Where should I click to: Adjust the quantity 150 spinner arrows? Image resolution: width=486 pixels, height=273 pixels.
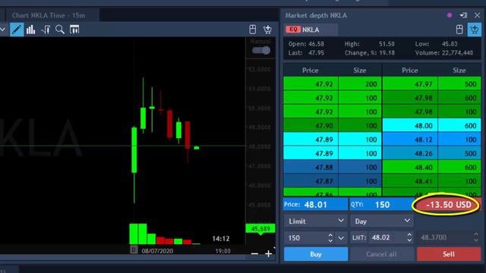330,237
